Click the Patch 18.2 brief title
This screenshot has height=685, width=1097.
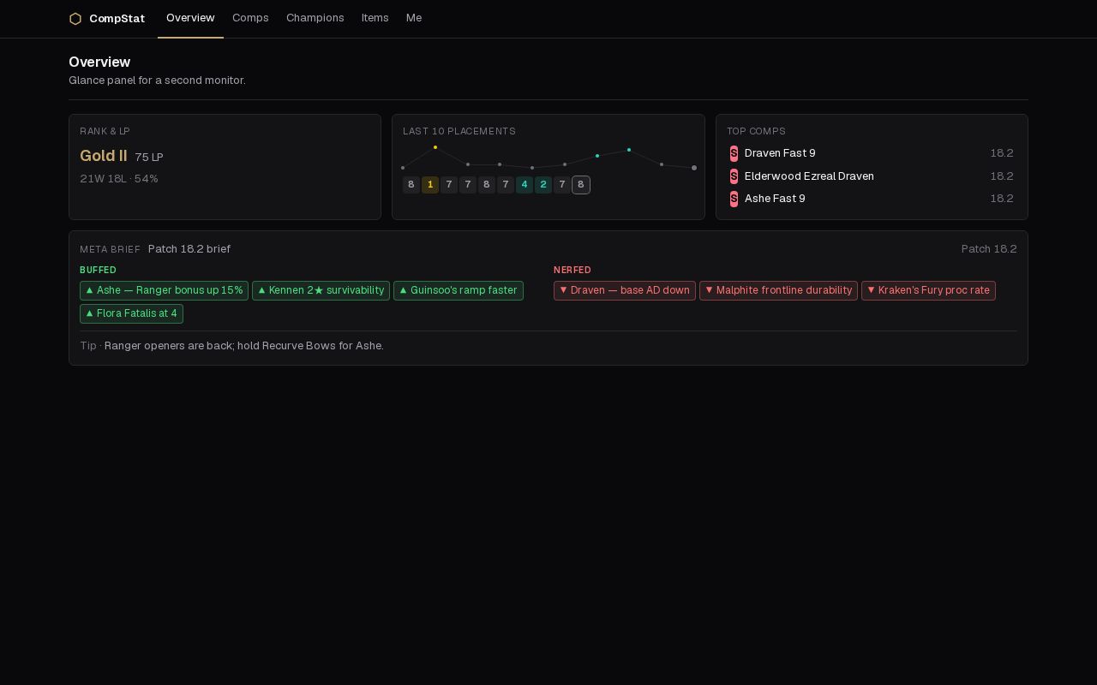tap(189, 249)
